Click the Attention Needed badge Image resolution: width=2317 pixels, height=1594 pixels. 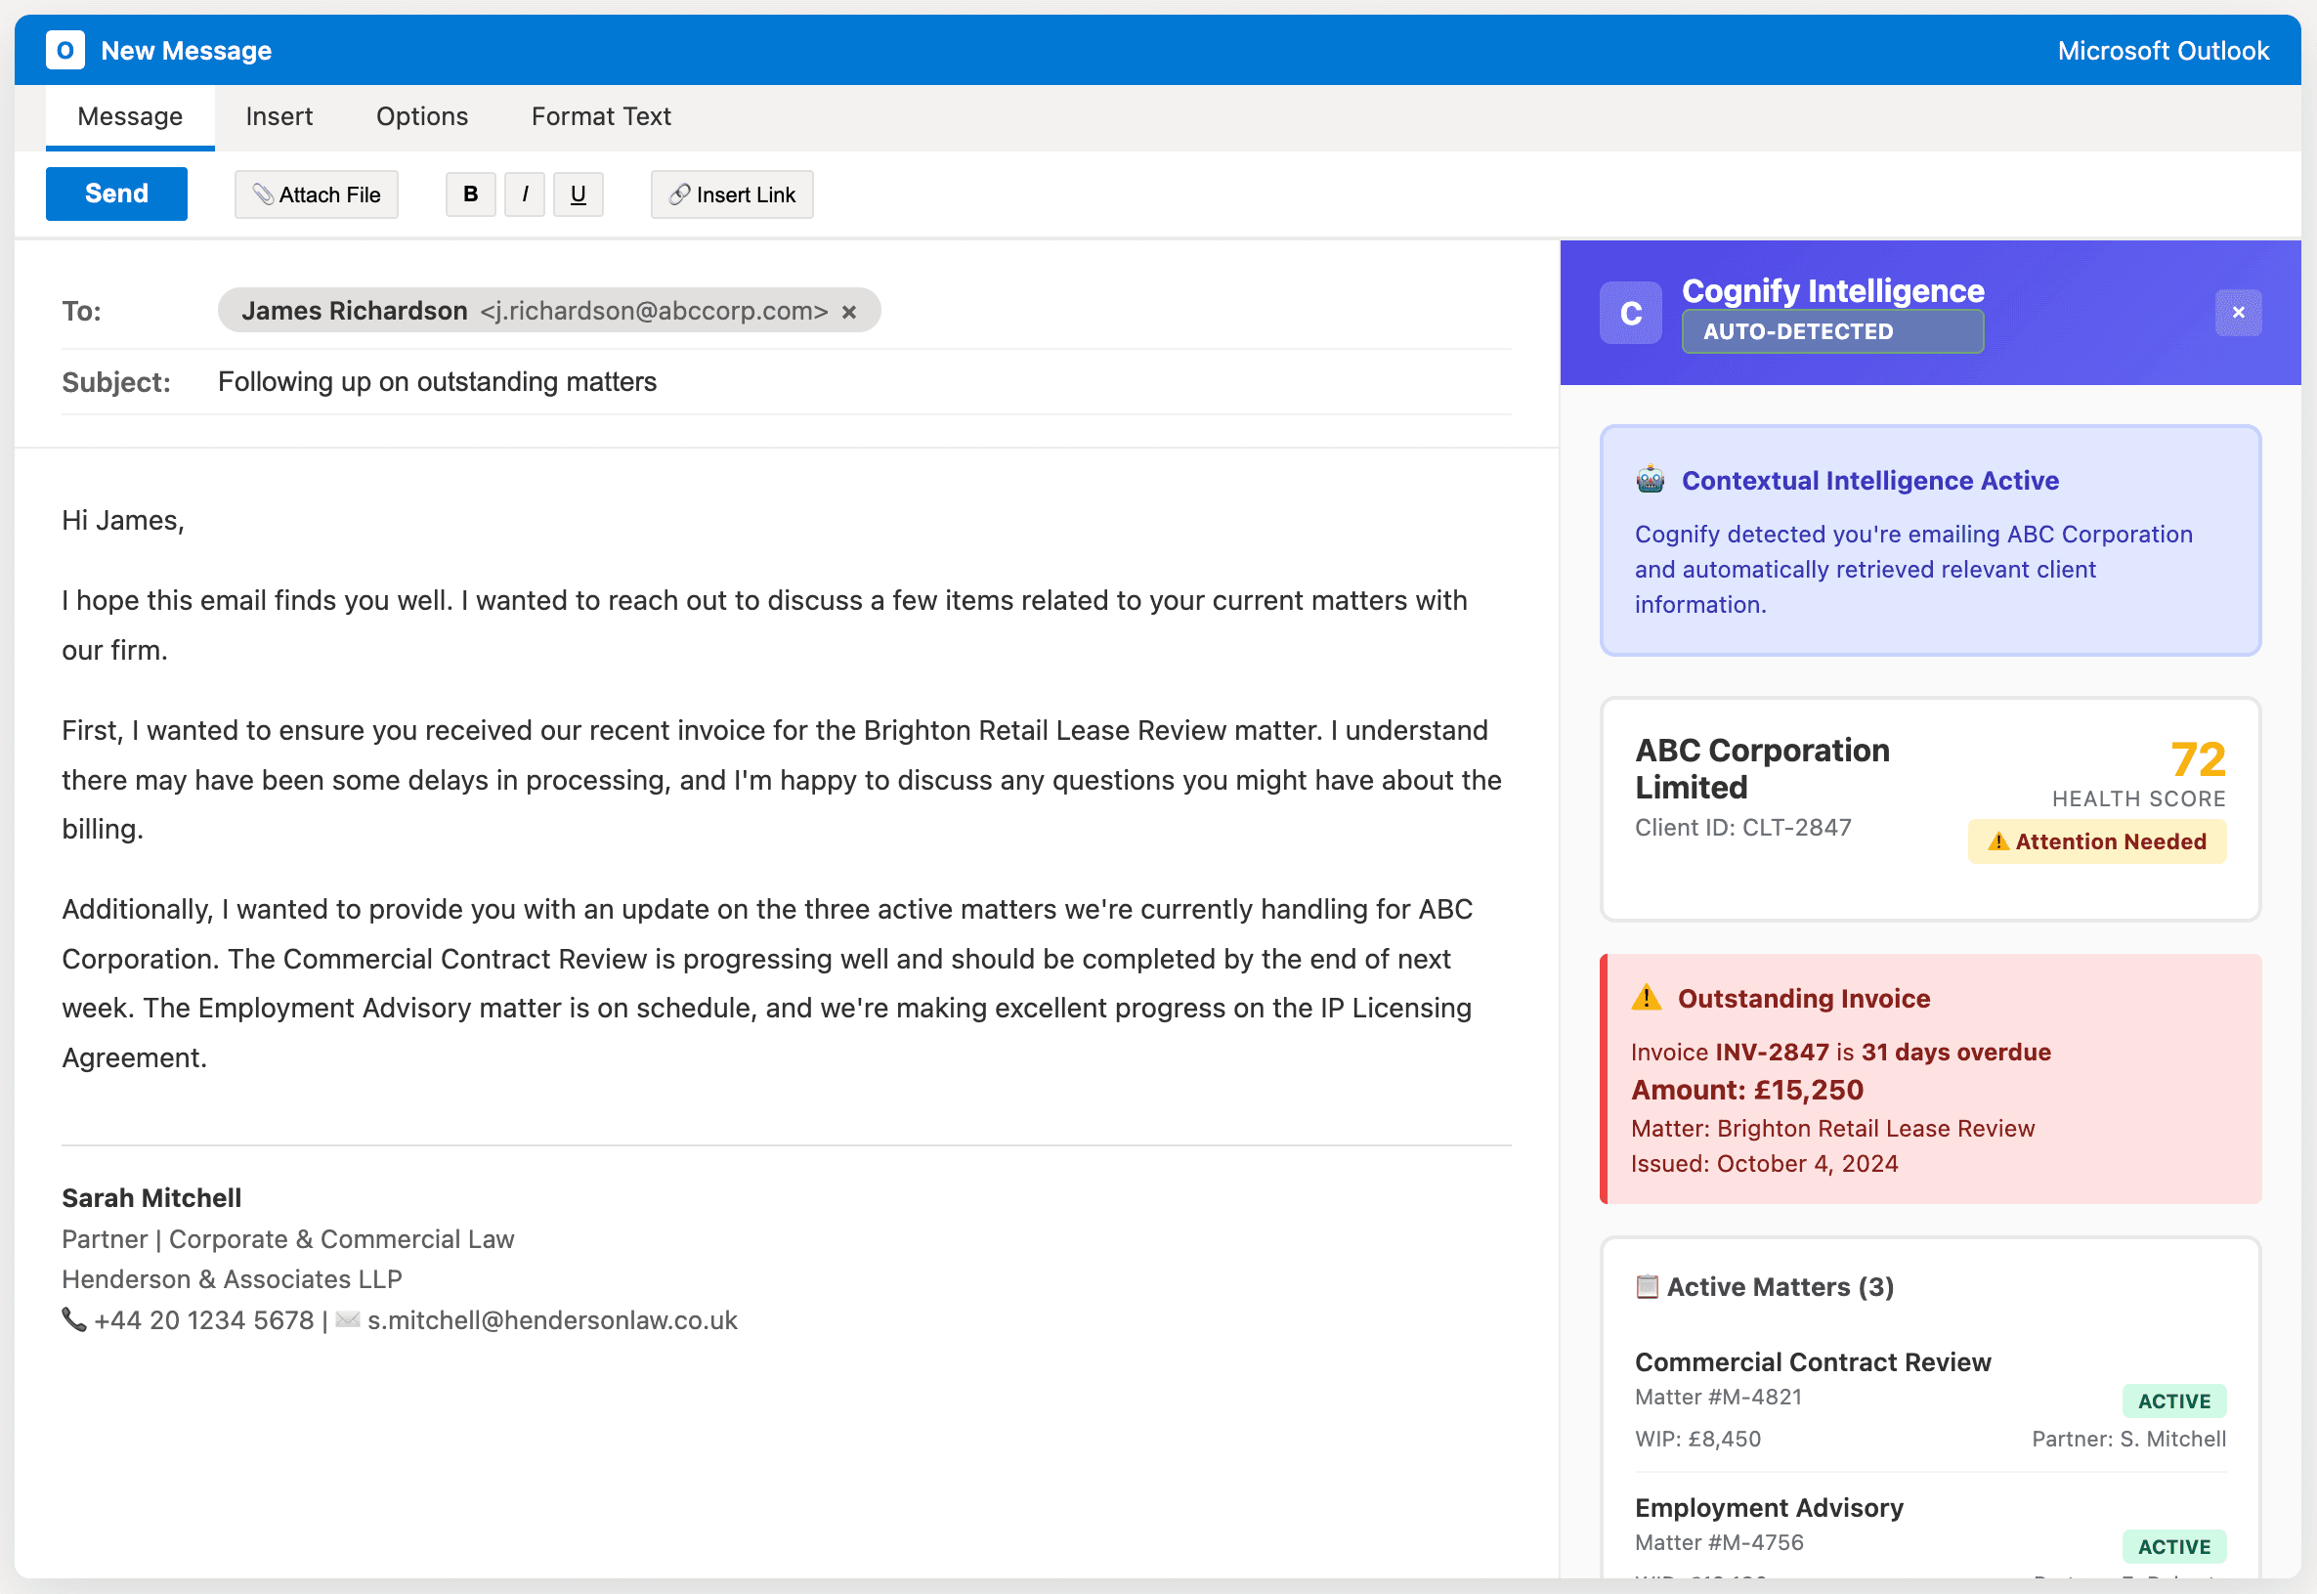pyautogui.click(x=2096, y=840)
